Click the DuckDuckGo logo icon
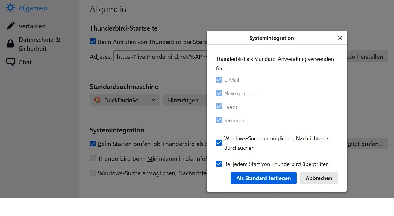The image size is (394, 216). tap(97, 100)
